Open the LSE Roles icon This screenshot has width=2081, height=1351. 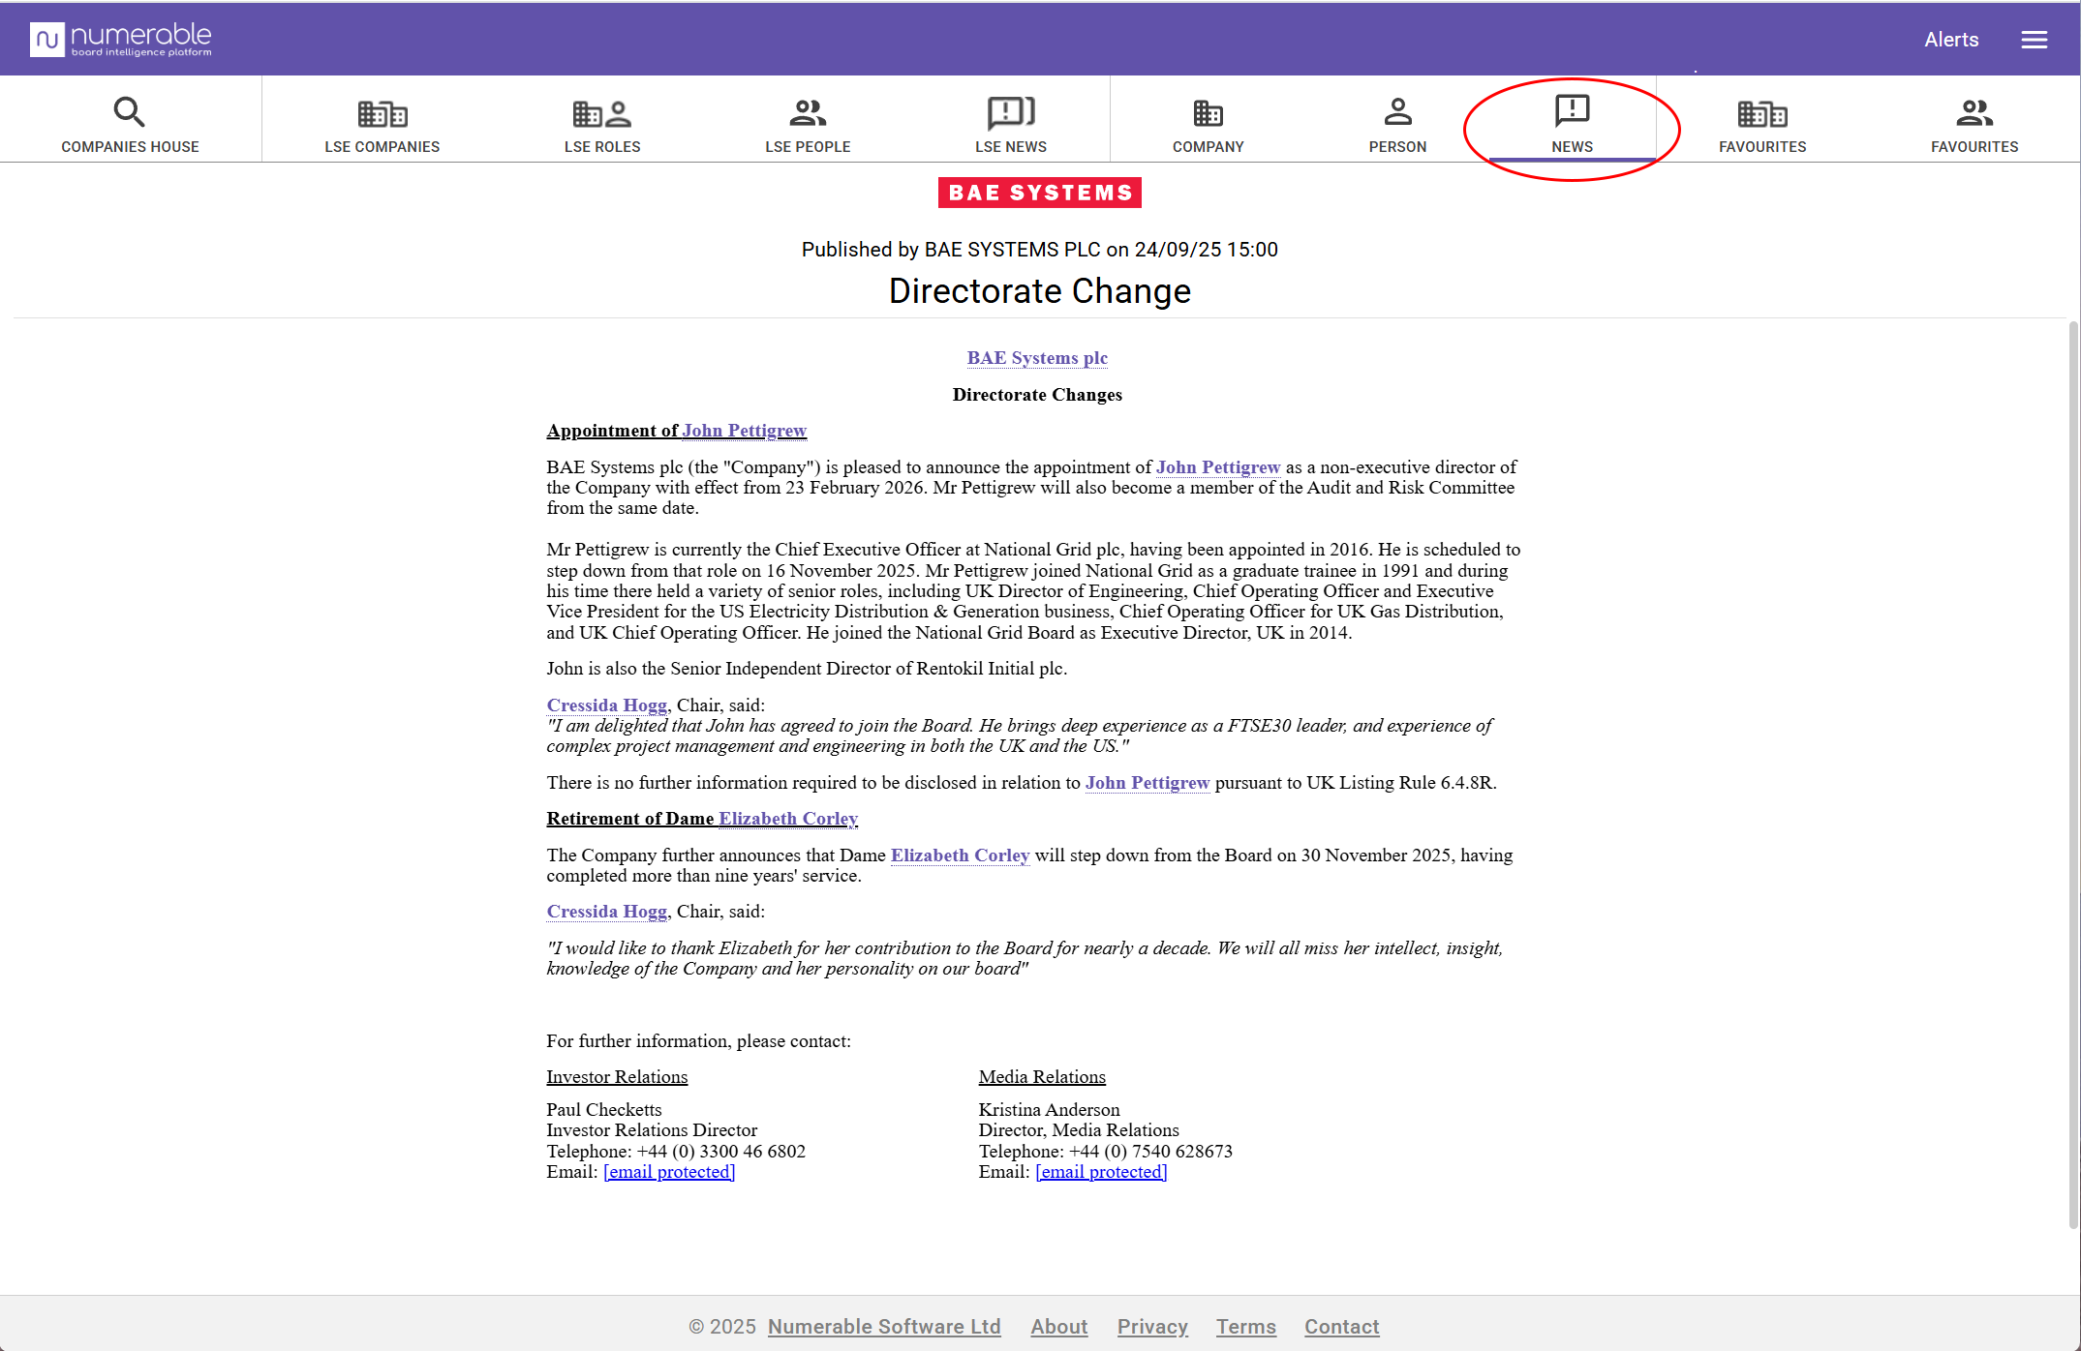601,114
